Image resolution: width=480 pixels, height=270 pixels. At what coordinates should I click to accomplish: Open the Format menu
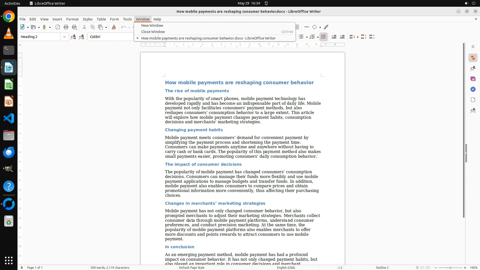[72, 19]
